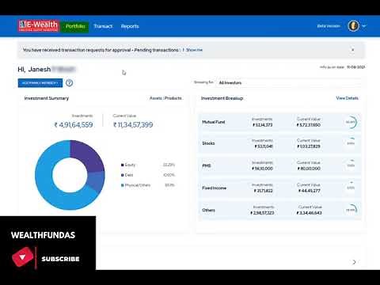
Task: Click the Hi, Janesh greeting
Action: [34, 70]
